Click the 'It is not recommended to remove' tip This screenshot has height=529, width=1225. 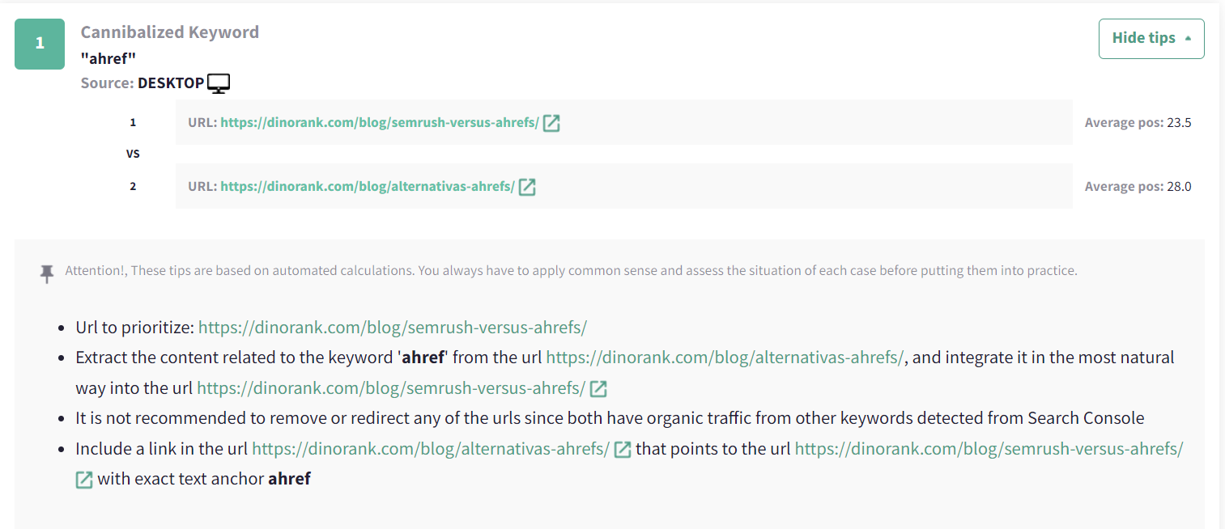tap(610, 418)
